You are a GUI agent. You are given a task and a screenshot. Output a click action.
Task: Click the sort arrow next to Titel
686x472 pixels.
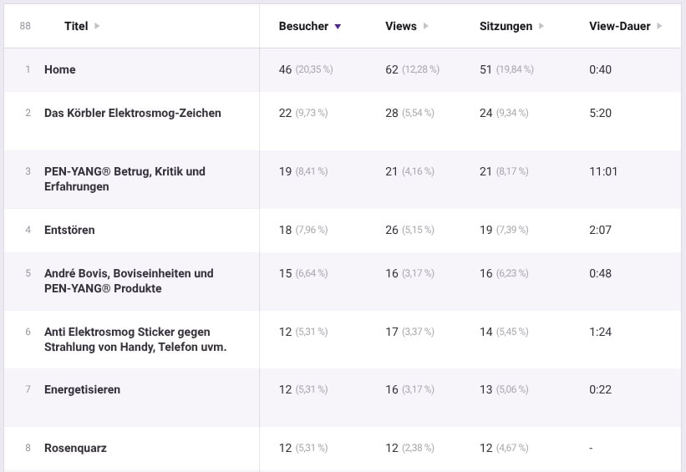point(98,27)
